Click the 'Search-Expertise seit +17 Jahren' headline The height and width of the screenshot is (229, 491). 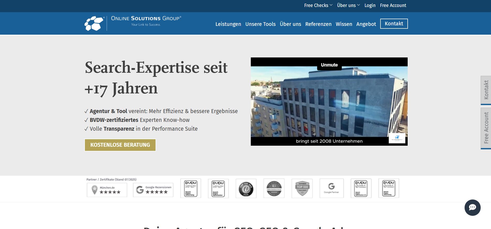click(x=156, y=78)
